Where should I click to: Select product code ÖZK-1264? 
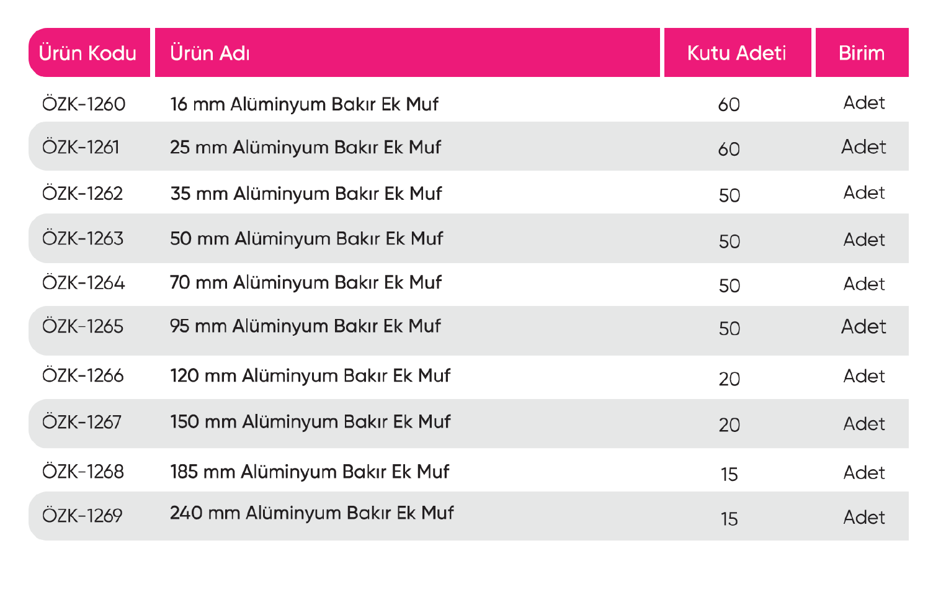coord(83,283)
